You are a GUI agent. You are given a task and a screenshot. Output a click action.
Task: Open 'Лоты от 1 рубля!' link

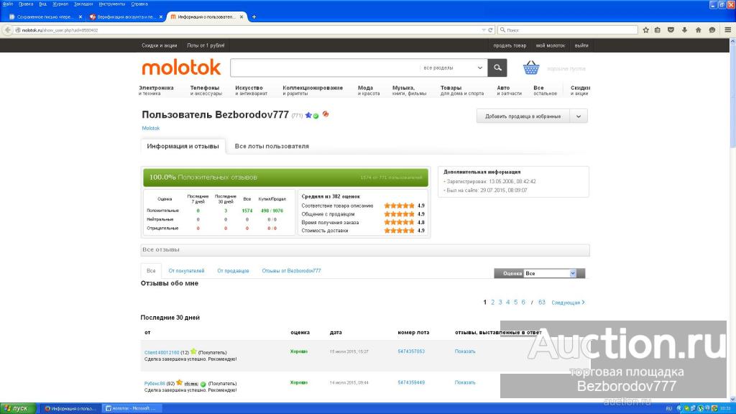point(206,45)
